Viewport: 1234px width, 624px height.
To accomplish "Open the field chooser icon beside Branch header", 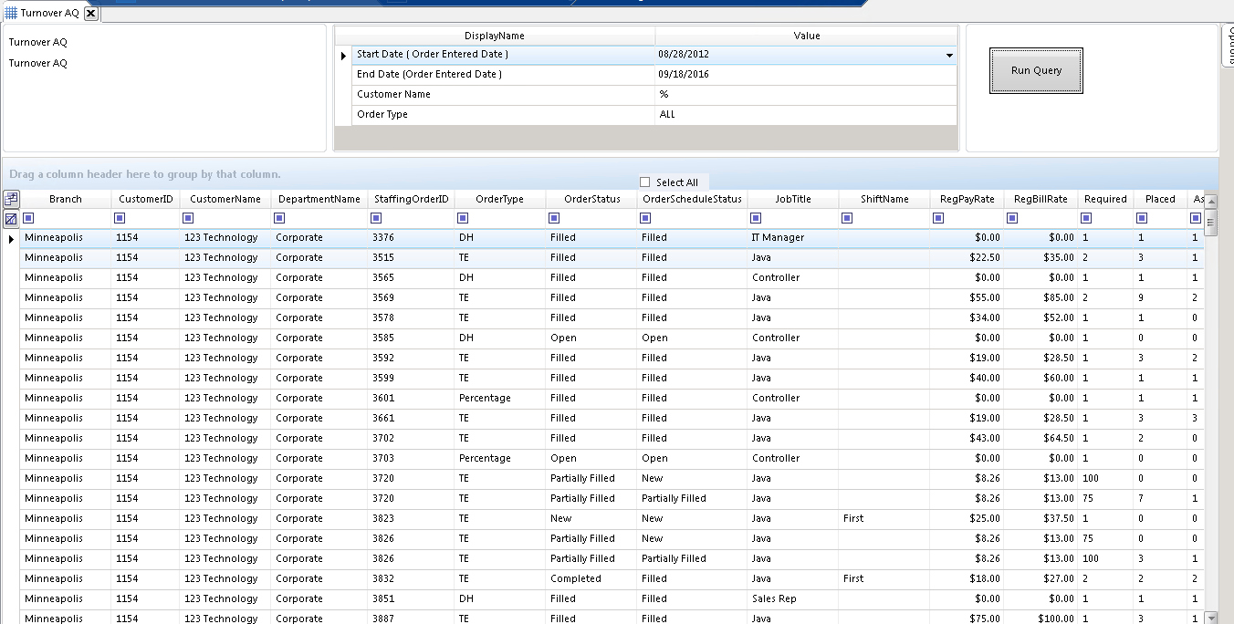I will coord(11,199).
